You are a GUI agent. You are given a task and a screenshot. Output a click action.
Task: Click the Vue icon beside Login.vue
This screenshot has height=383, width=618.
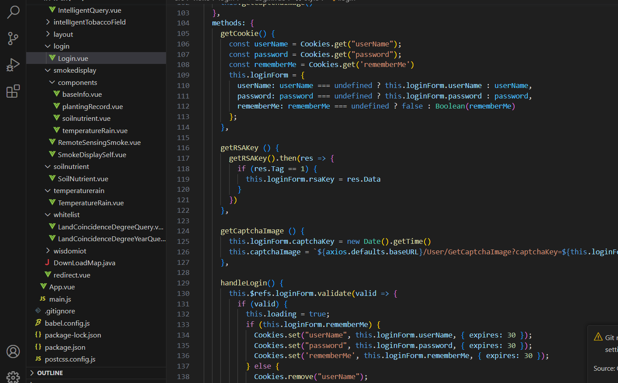[52, 58]
